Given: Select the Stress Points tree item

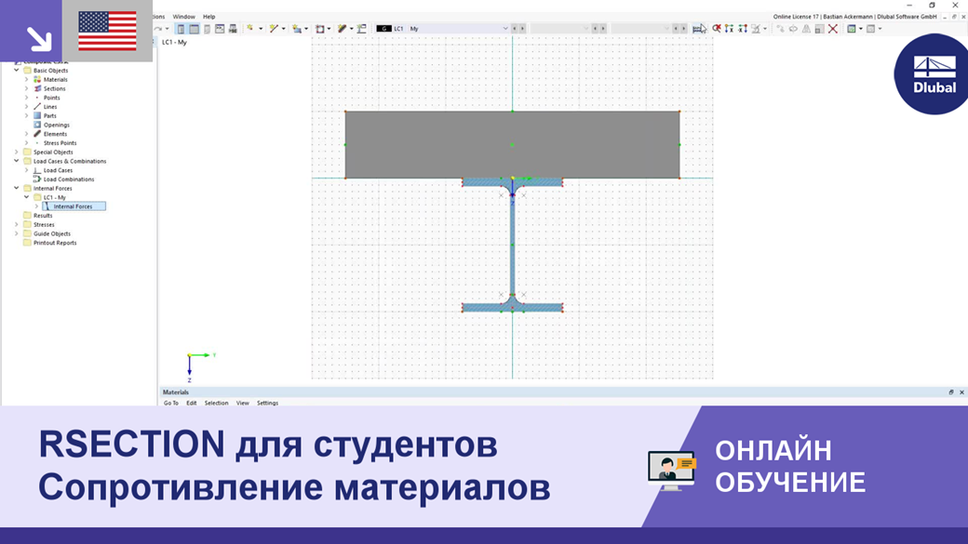Looking at the screenshot, I should (x=60, y=143).
